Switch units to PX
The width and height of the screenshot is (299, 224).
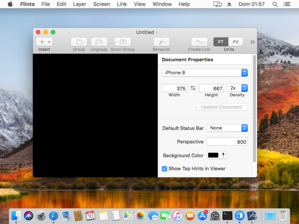235,42
